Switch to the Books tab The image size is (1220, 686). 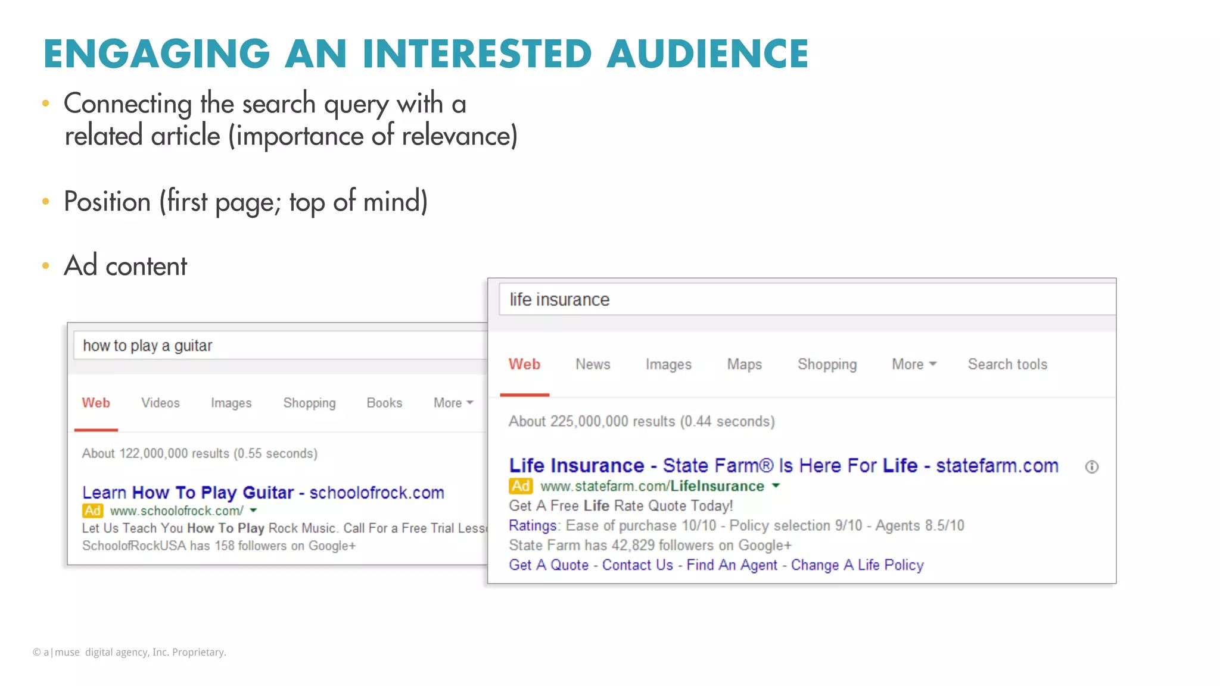click(x=384, y=403)
